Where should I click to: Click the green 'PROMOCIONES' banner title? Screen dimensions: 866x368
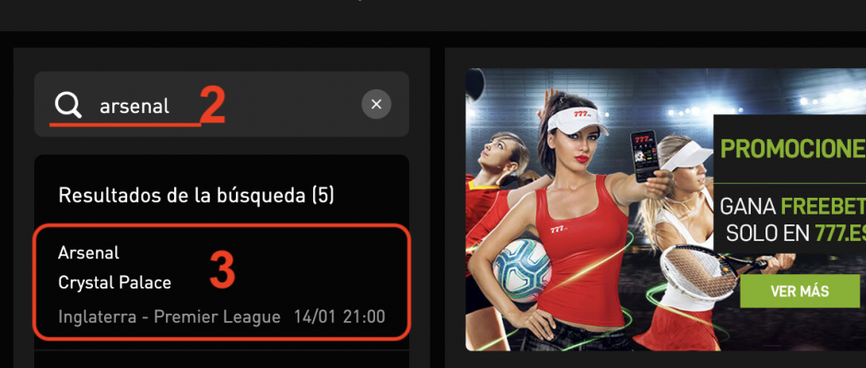[x=792, y=149]
